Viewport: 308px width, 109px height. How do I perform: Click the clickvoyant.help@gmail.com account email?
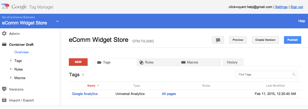[250, 7]
